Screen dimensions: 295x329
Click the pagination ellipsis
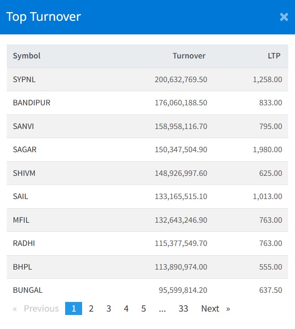162,309
